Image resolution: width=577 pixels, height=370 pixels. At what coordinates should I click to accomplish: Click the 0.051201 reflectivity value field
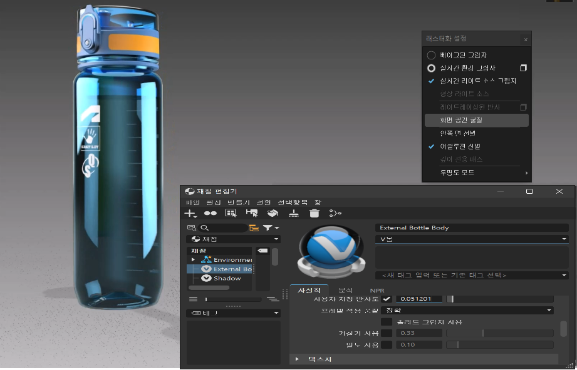[x=419, y=299]
